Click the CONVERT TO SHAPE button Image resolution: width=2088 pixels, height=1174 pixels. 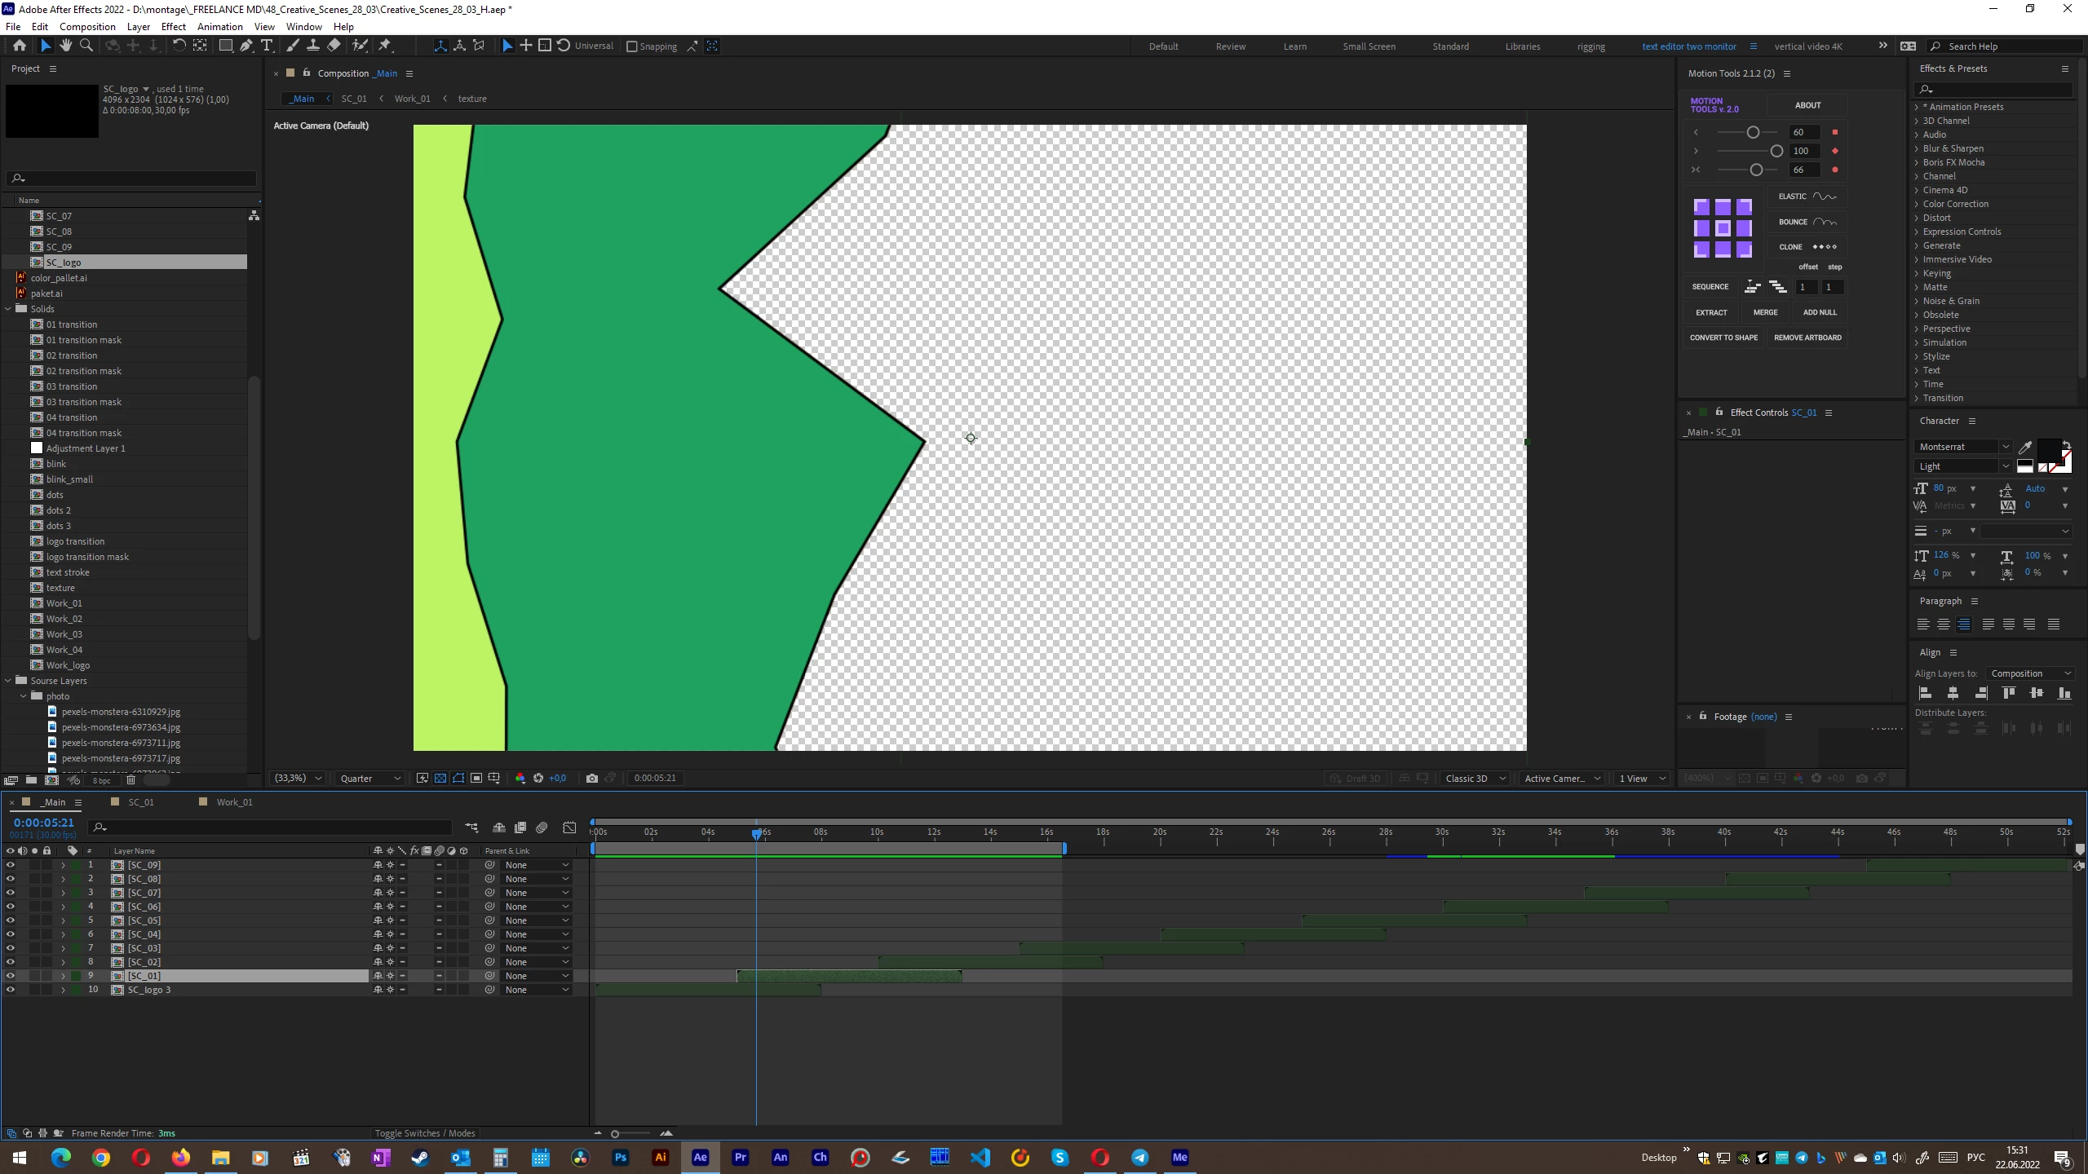point(1723,338)
